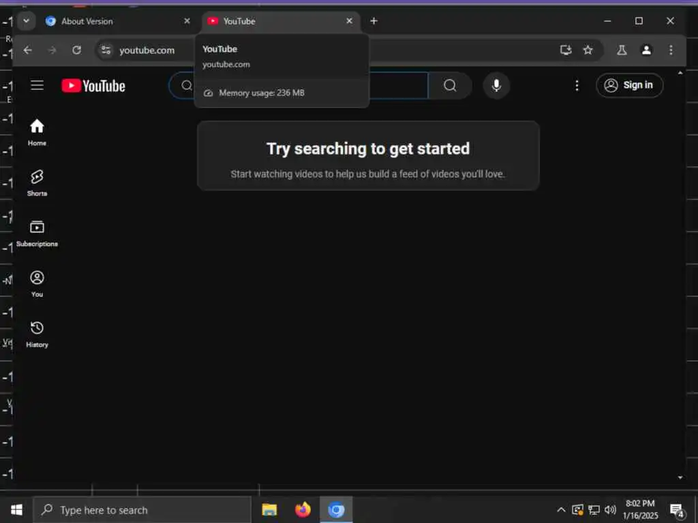Screen dimensions: 698x523
Task: Open the Chrome three-dot browser menu
Action: [671, 50]
